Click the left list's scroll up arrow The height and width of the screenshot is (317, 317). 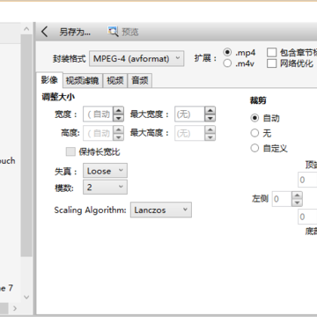(26, 29)
